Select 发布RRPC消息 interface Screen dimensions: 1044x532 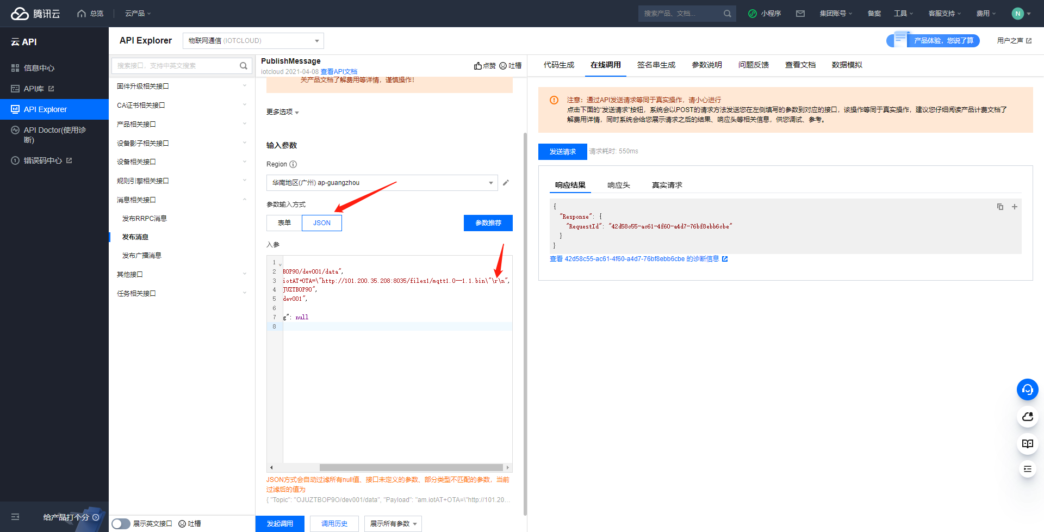coord(145,219)
